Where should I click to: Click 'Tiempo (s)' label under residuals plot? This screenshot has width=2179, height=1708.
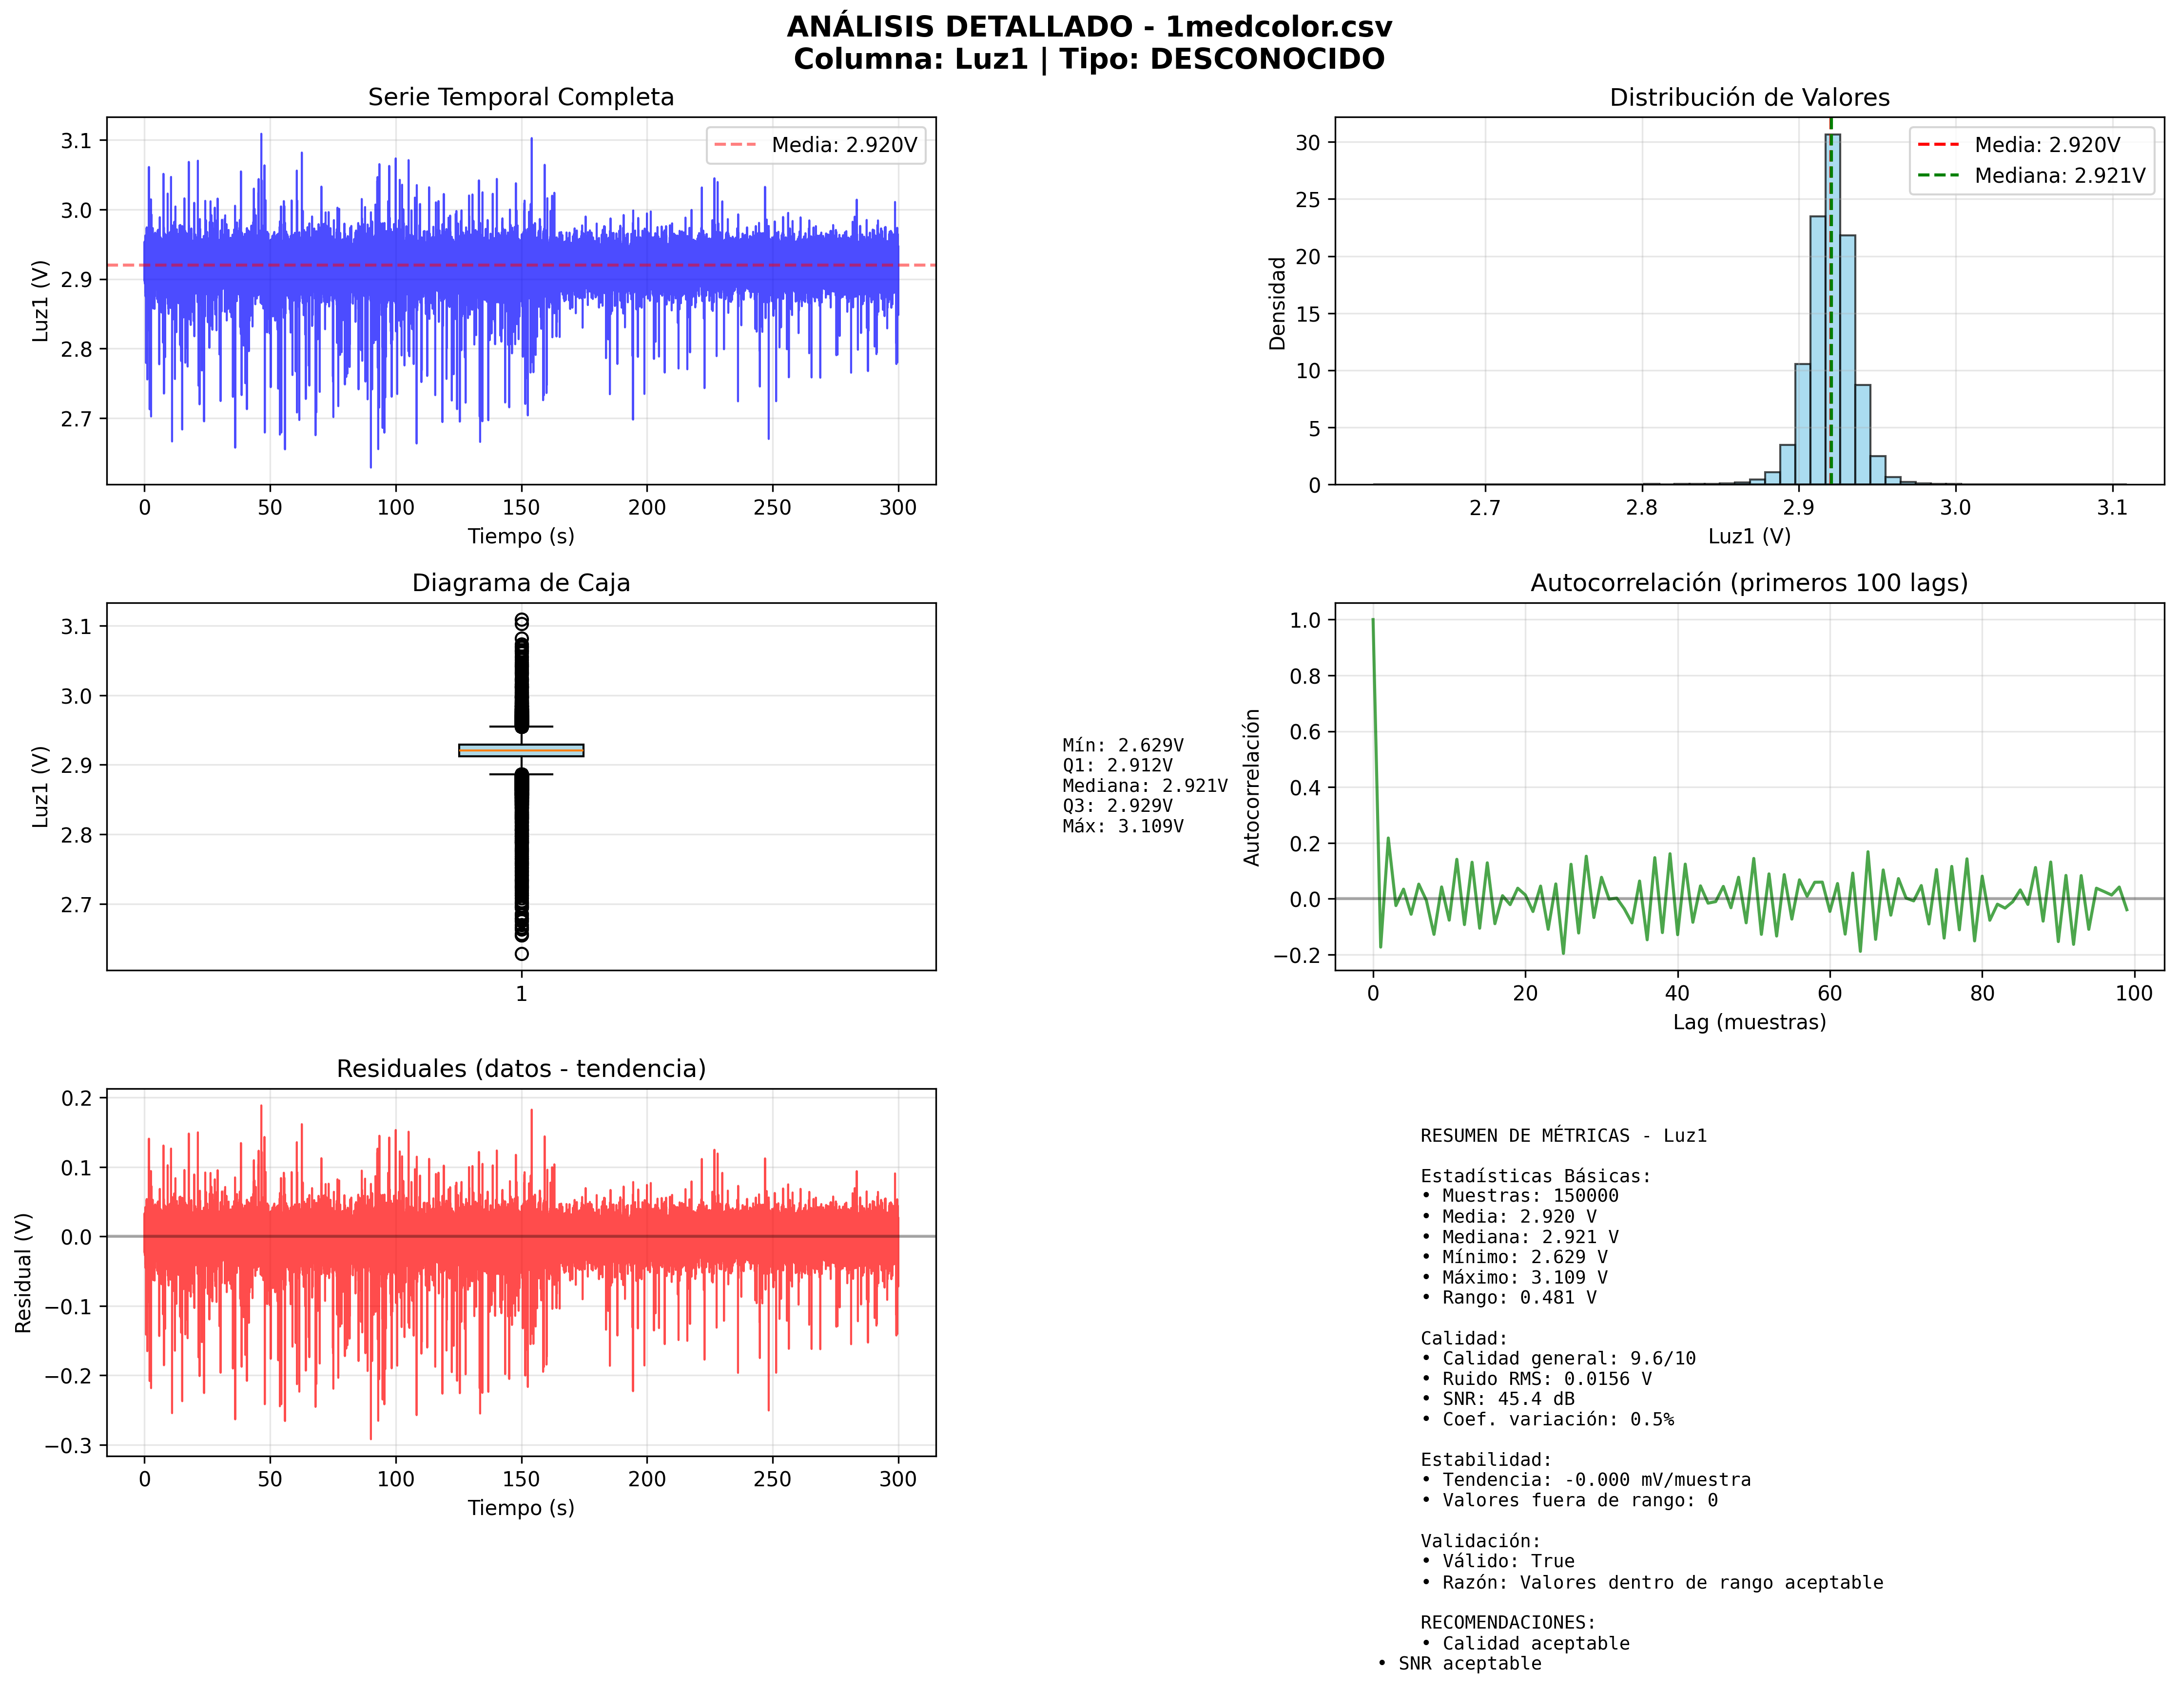(x=520, y=1507)
